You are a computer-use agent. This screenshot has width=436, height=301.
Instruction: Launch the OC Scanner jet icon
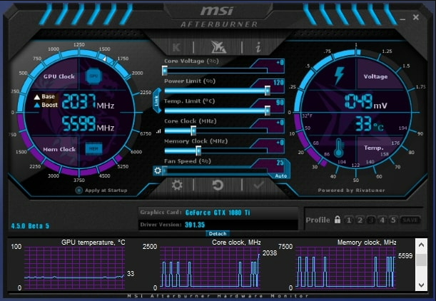[x=218, y=47]
